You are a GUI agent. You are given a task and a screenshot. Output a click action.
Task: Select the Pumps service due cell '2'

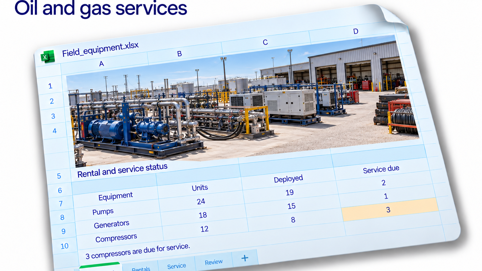coord(383,183)
